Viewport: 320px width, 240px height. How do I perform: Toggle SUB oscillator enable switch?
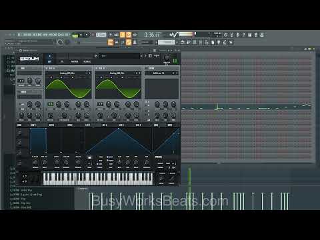tap(19, 68)
